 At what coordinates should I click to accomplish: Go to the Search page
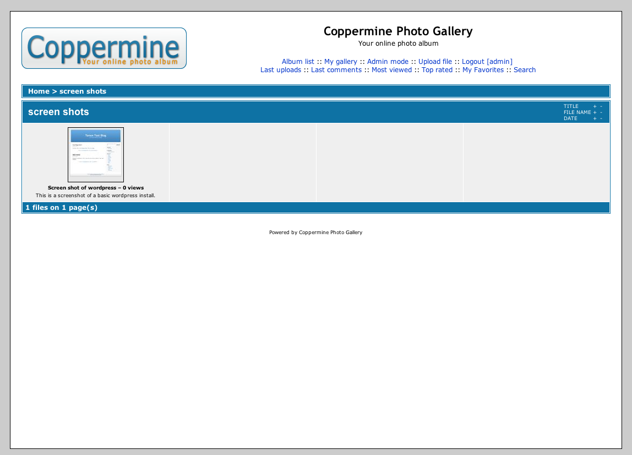pos(525,70)
